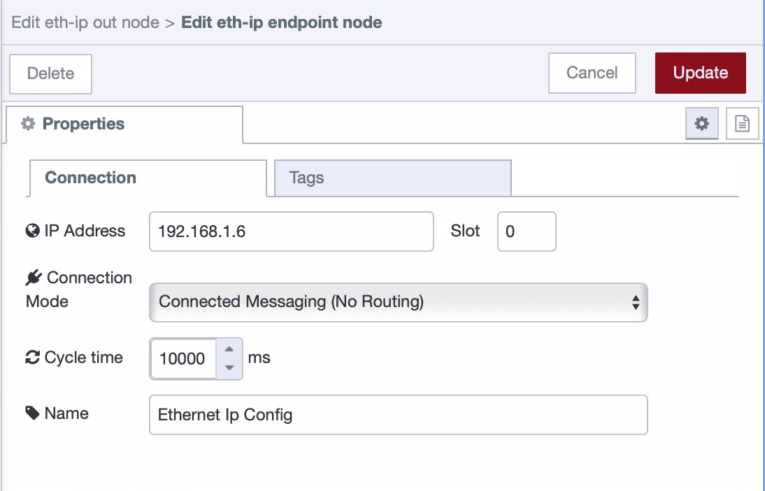Click the tag icon next to Name
Image resolution: width=765 pixels, height=491 pixels.
31,413
